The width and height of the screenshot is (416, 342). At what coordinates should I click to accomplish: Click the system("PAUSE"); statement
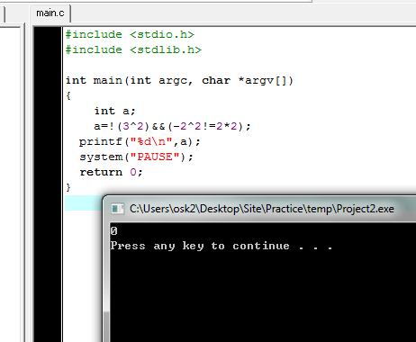pyautogui.click(x=136, y=157)
